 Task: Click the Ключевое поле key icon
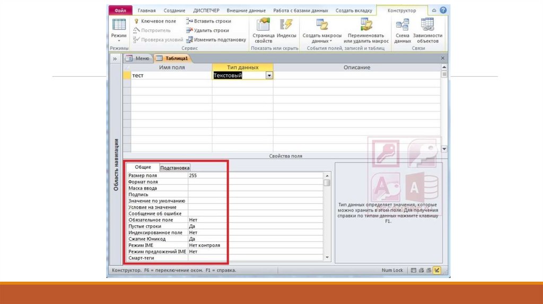click(136, 21)
